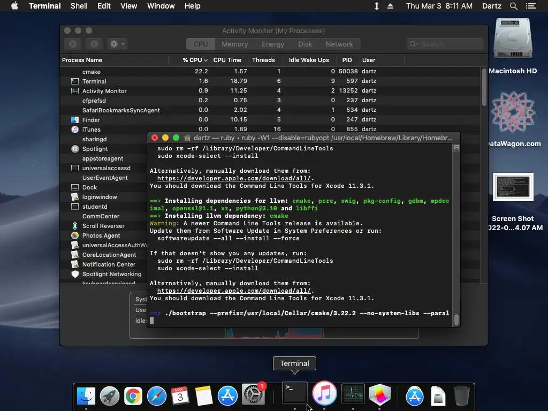
Task: Open Spotlight search in menu bar
Action: point(513,6)
